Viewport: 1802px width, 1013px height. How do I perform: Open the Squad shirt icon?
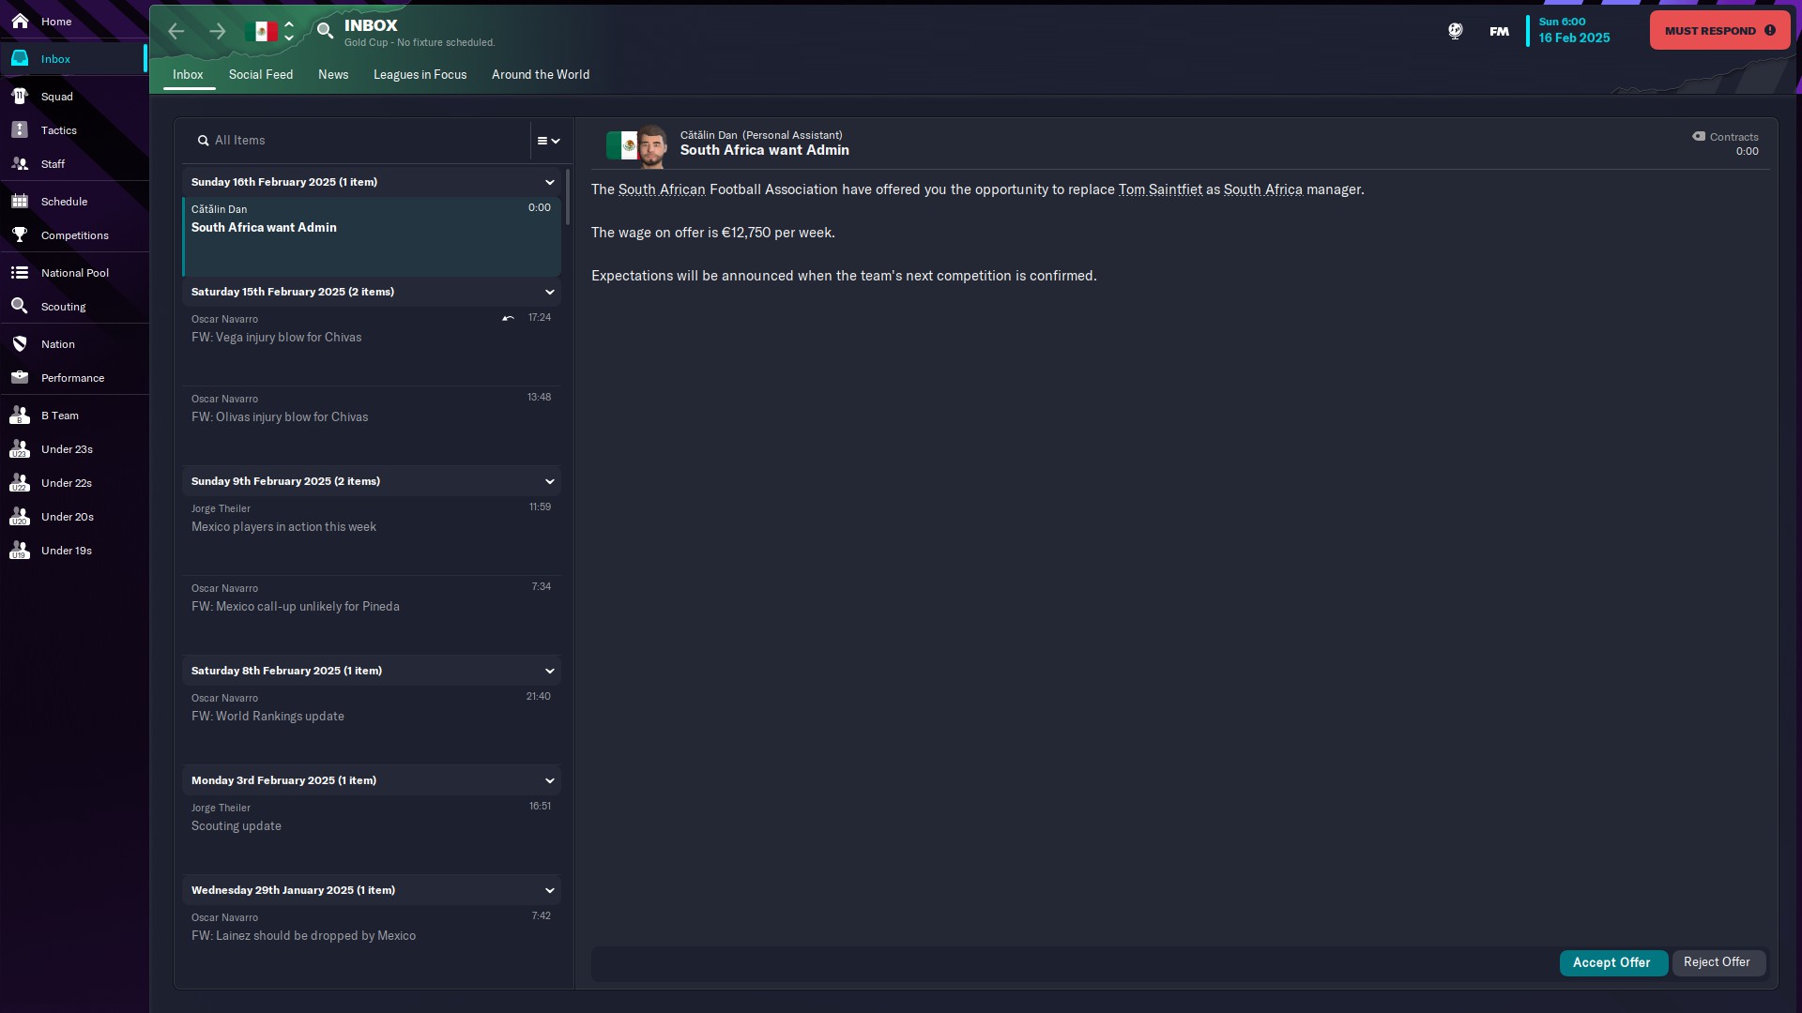pyautogui.click(x=20, y=96)
